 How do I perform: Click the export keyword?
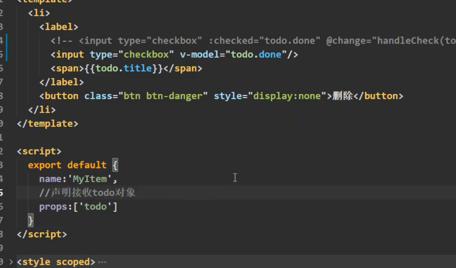[x=45, y=165]
